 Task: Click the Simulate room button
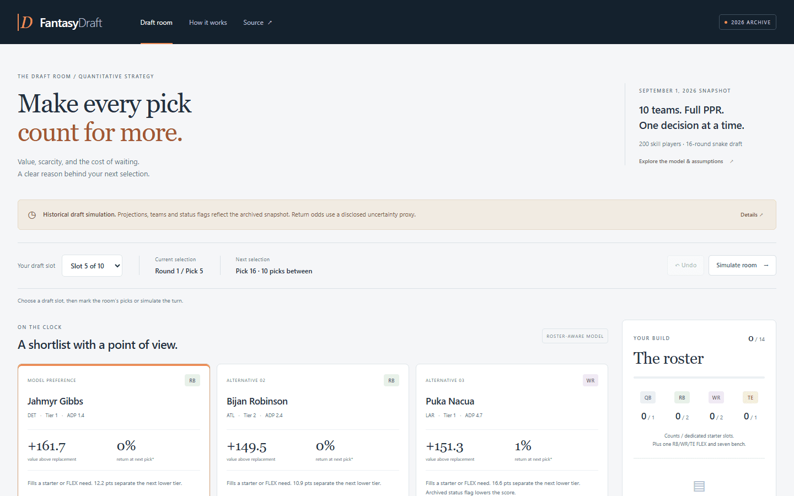(x=742, y=265)
